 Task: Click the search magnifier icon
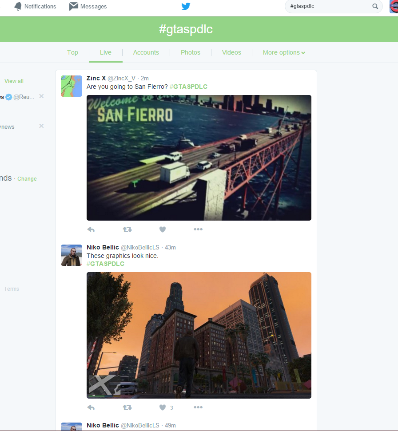coord(375,6)
